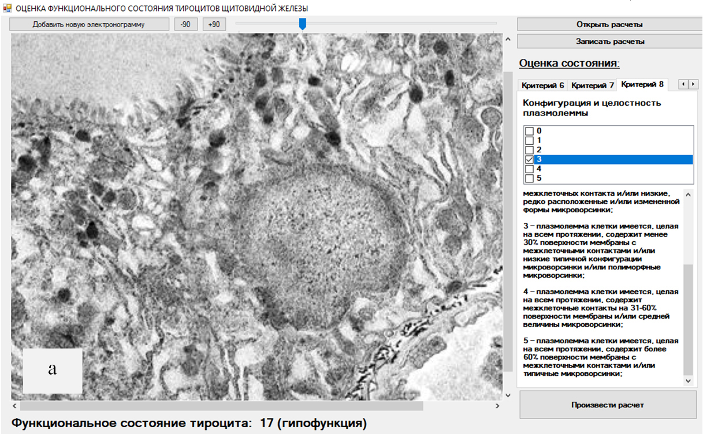Open the Критерий 7 tab
Viewport: 703px width, 434px height.
(x=592, y=85)
